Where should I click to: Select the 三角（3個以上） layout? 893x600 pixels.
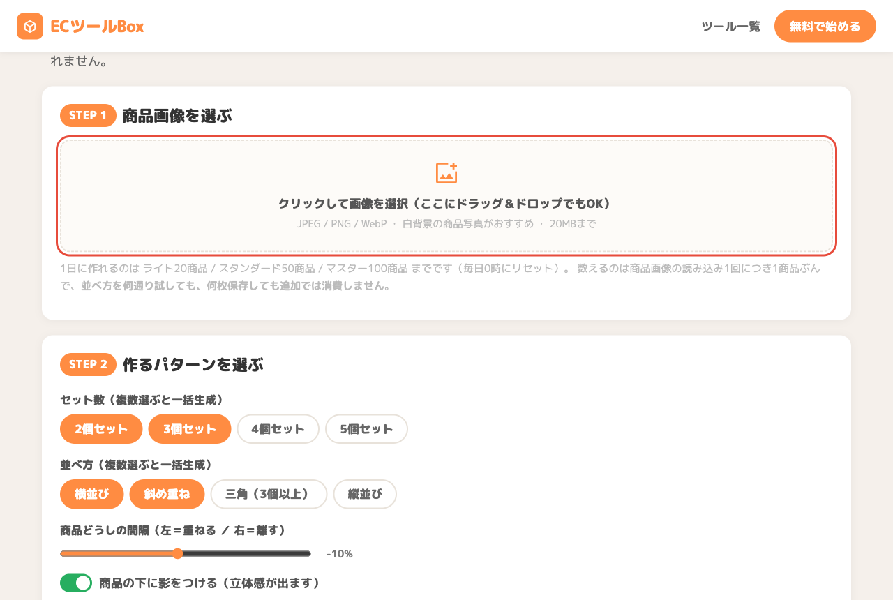pos(269,494)
